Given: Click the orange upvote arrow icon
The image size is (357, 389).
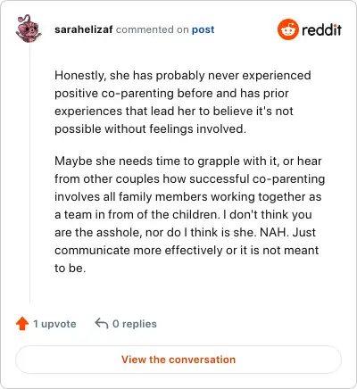Looking at the screenshot, I should (22, 324).
